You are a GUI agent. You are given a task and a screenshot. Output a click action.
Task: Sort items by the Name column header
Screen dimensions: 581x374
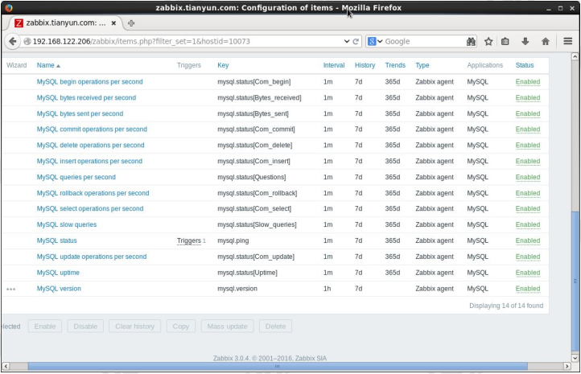[x=46, y=65]
